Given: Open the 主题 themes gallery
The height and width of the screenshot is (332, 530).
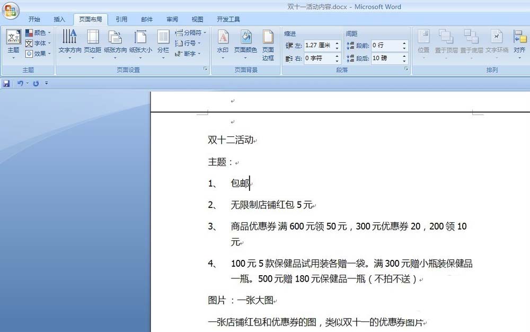Looking at the screenshot, I should pyautogui.click(x=13, y=43).
